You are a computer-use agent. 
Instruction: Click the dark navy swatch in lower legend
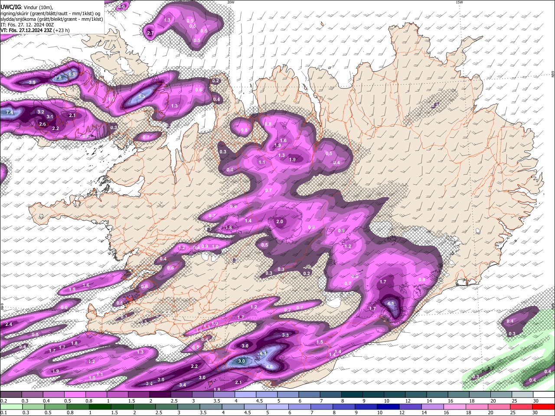tap(387, 406)
